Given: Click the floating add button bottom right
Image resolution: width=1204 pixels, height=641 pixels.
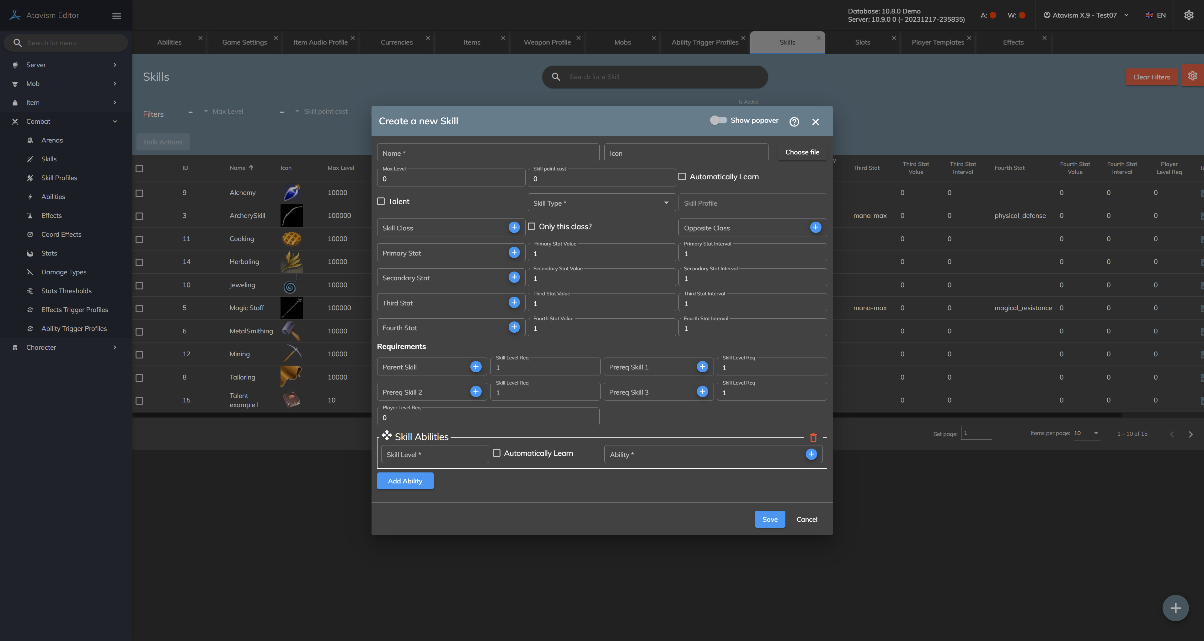Looking at the screenshot, I should pos(1175,608).
